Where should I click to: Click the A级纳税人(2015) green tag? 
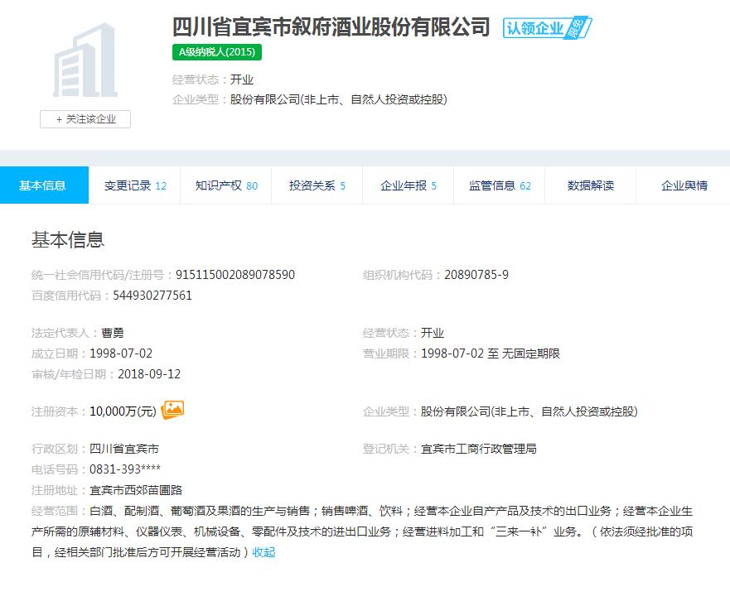pyautogui.click(x=217, y=52)
